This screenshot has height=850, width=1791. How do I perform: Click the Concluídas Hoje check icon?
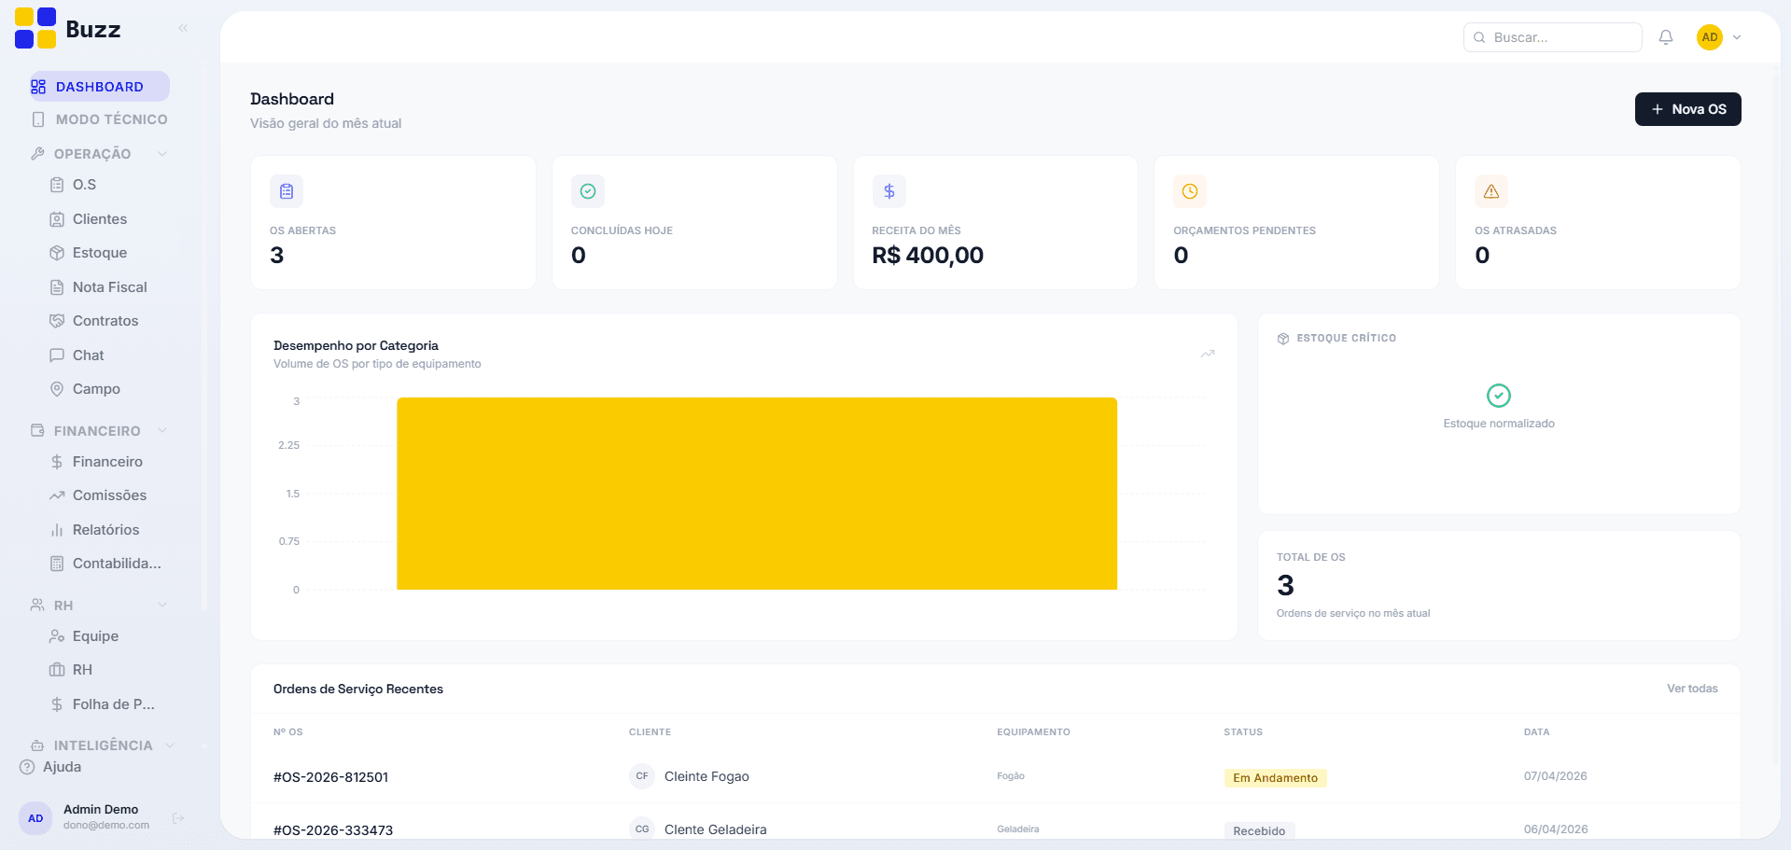[x=588, y=191]
